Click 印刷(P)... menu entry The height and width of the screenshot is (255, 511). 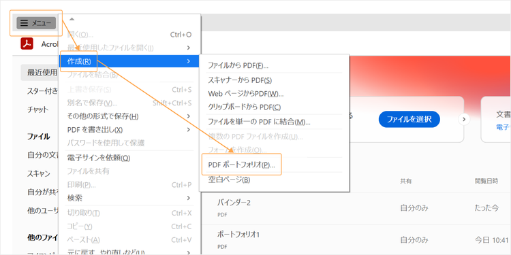129,185
